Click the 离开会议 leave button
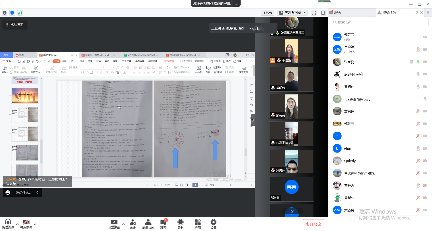This screenshot has height=231, width=432. point(314,224)
